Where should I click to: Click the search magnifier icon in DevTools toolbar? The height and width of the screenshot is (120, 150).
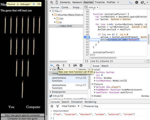point(51,2)
